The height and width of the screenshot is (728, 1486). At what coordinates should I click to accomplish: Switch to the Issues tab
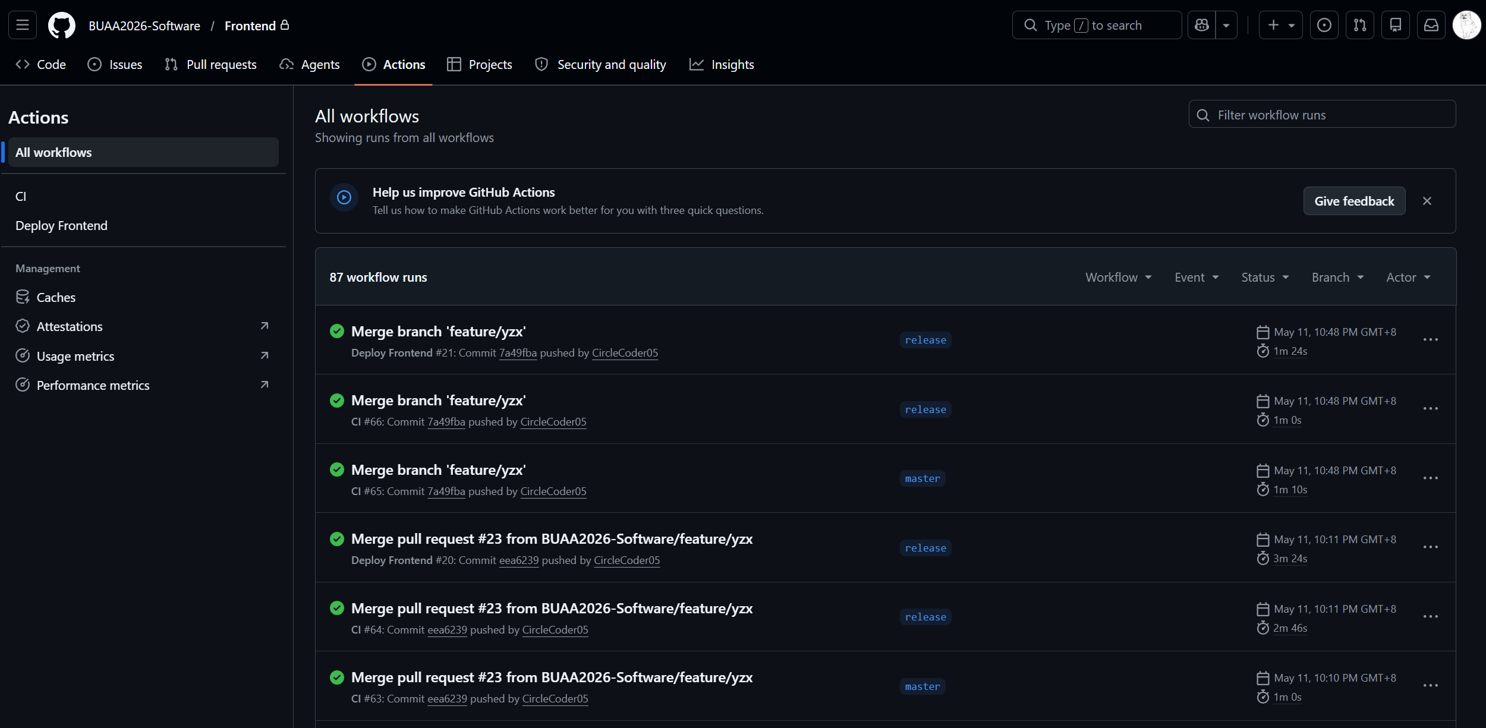coord(115,64)
